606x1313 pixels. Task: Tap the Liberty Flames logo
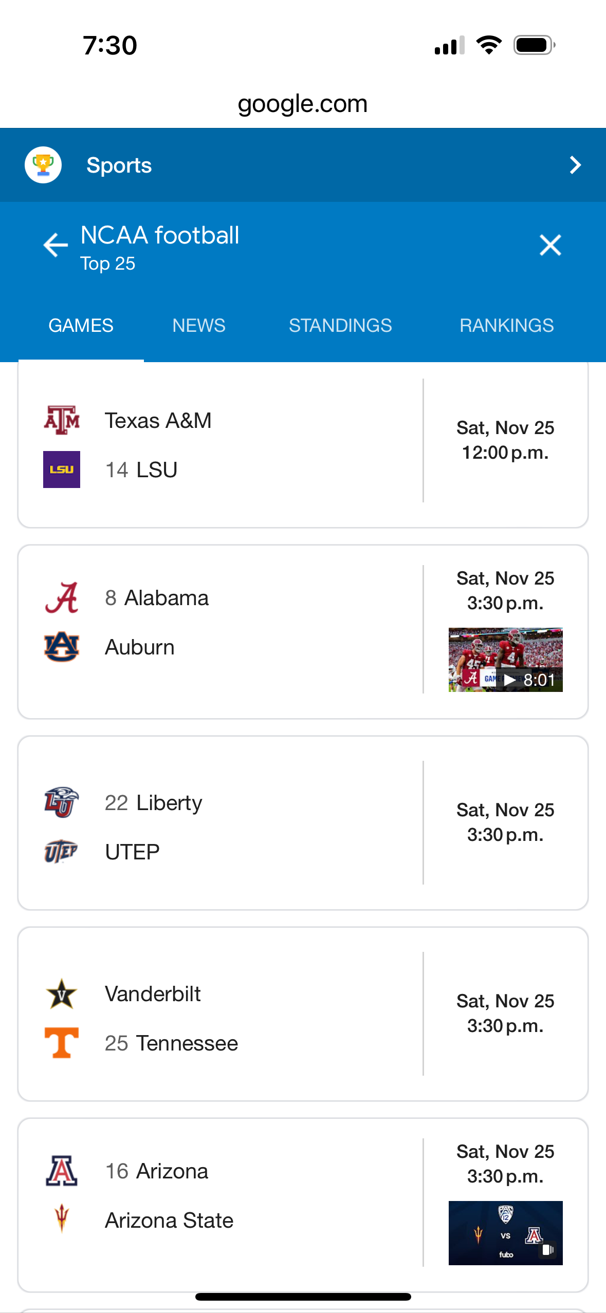coord(62,802)
